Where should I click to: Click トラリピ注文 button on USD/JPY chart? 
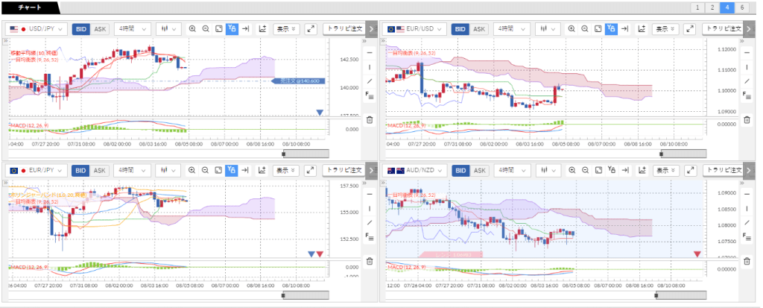344,29
